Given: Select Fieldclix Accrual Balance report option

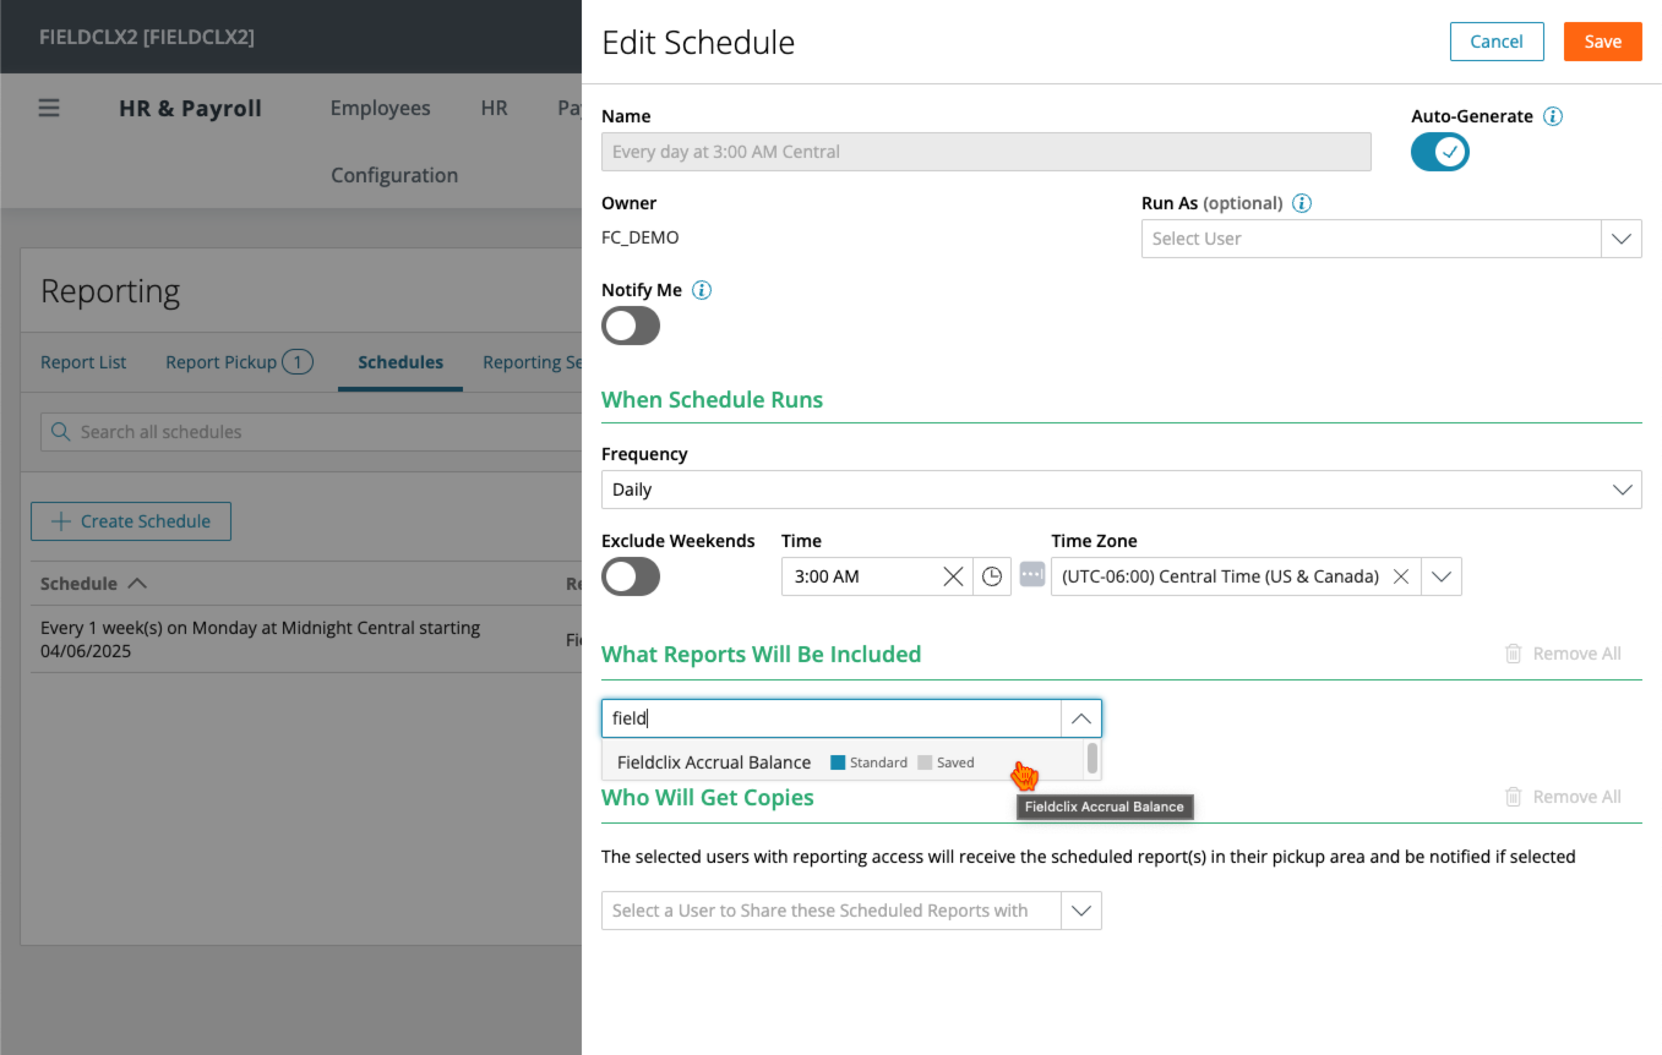Looking at the screenshot, I should [713, 762].
